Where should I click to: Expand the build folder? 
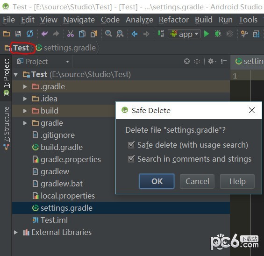(x=25, y=111)
